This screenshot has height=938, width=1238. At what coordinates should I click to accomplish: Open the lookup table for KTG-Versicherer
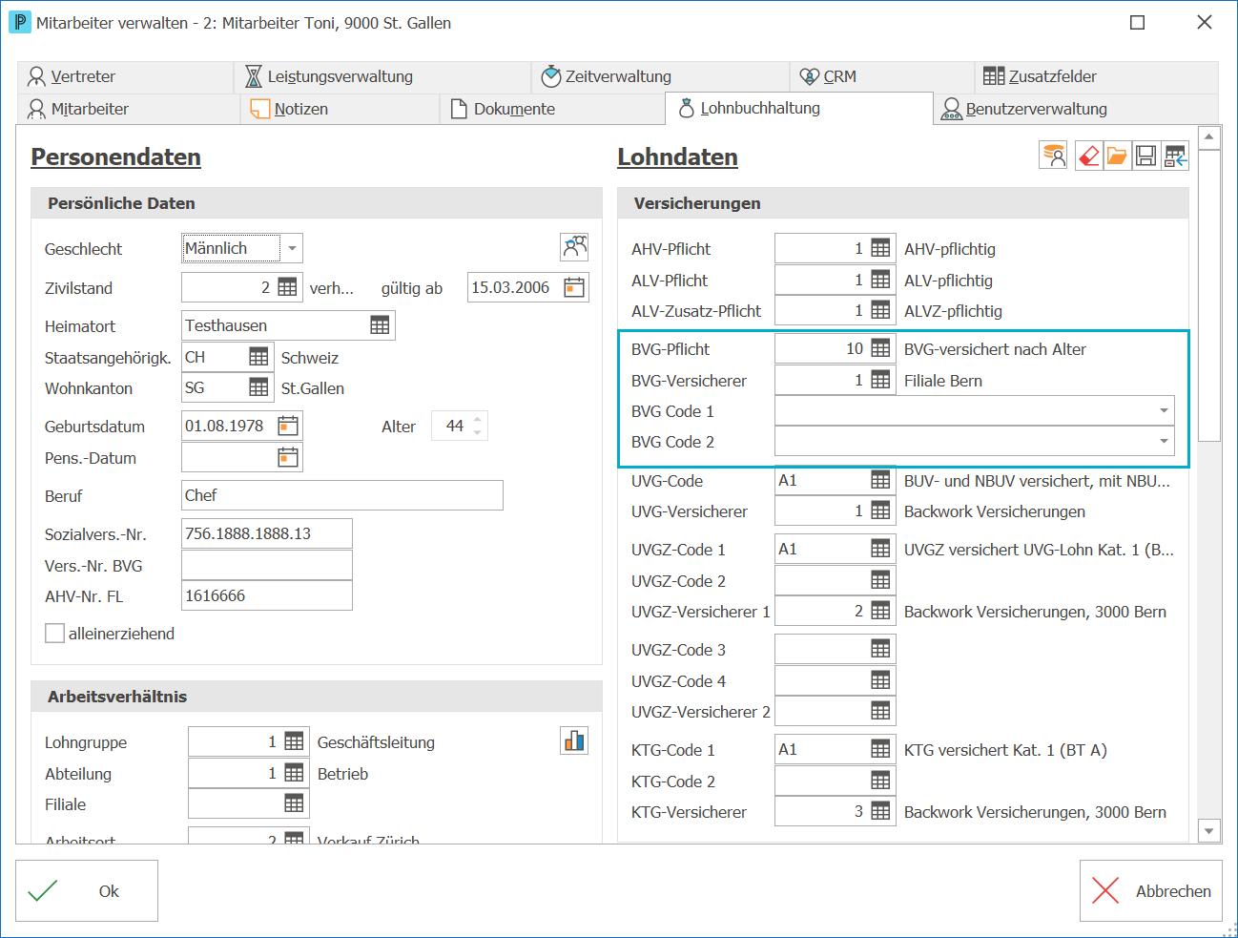880,811
